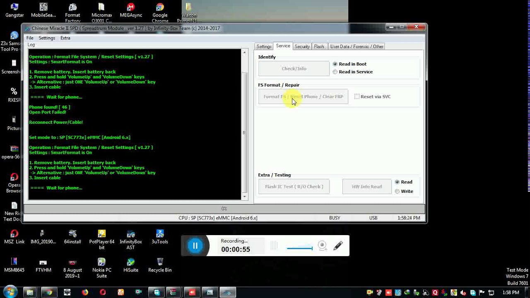Switch to the Flash tab
The image size is (530, 298).
[x=319, y=46]
